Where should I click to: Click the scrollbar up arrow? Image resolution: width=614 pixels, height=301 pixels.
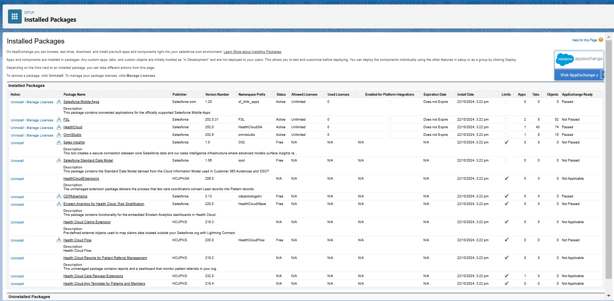coord(609,37)
